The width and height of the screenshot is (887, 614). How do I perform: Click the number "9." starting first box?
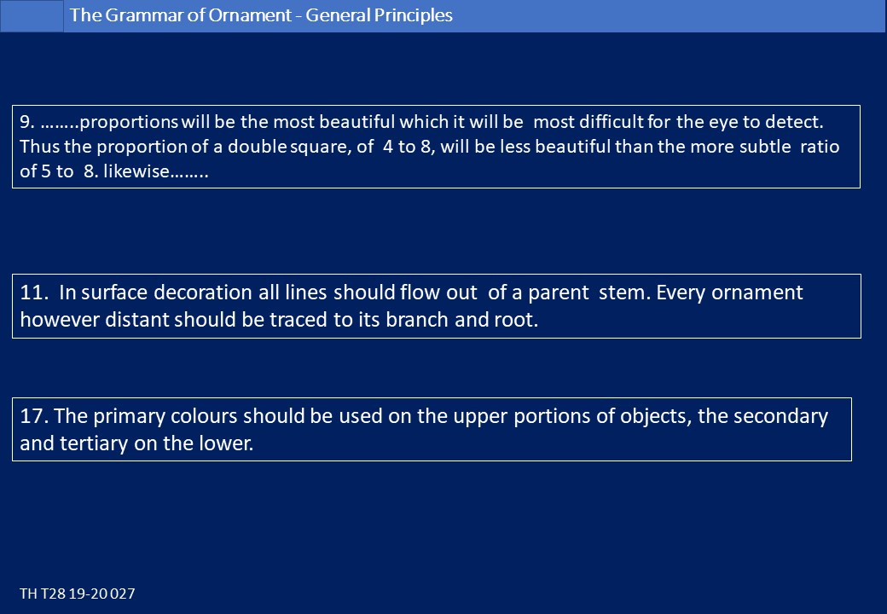point(27,122)
